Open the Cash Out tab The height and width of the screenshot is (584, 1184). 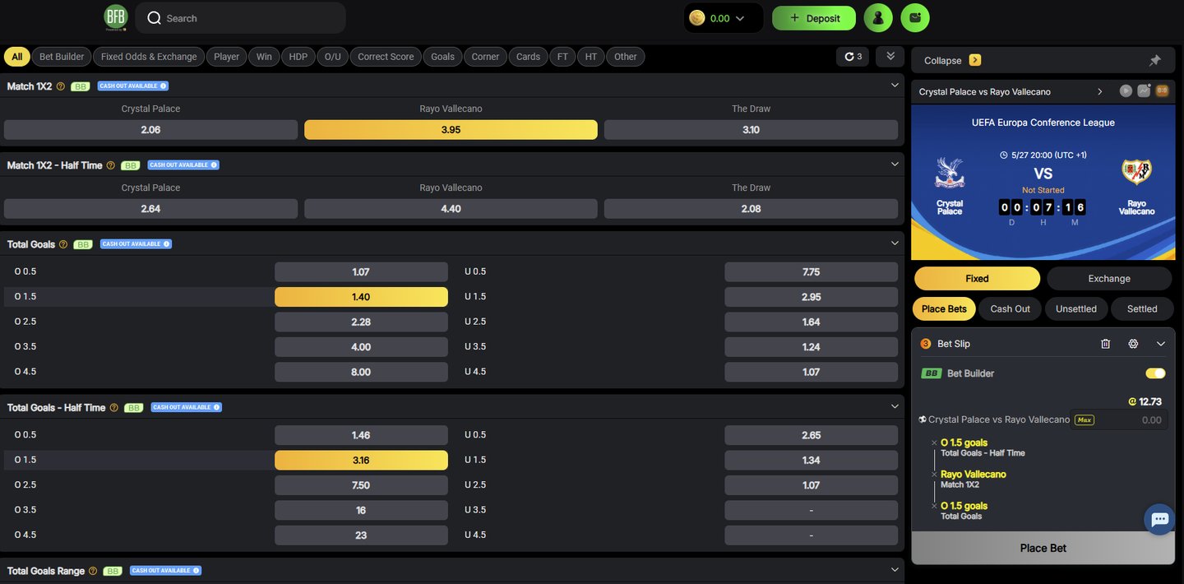pos(1010,309)
